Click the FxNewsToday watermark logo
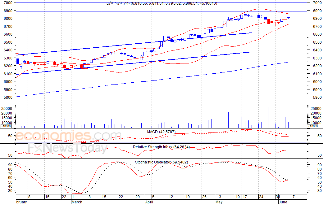Image resolution: width=323 pixels, height=204 pixels. point(68,148)
